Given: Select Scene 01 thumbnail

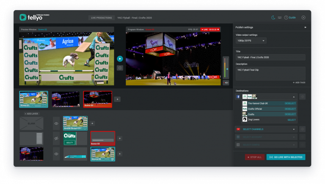Looking at the screenshot, I should pyautogui.click(x=33, y=99).
